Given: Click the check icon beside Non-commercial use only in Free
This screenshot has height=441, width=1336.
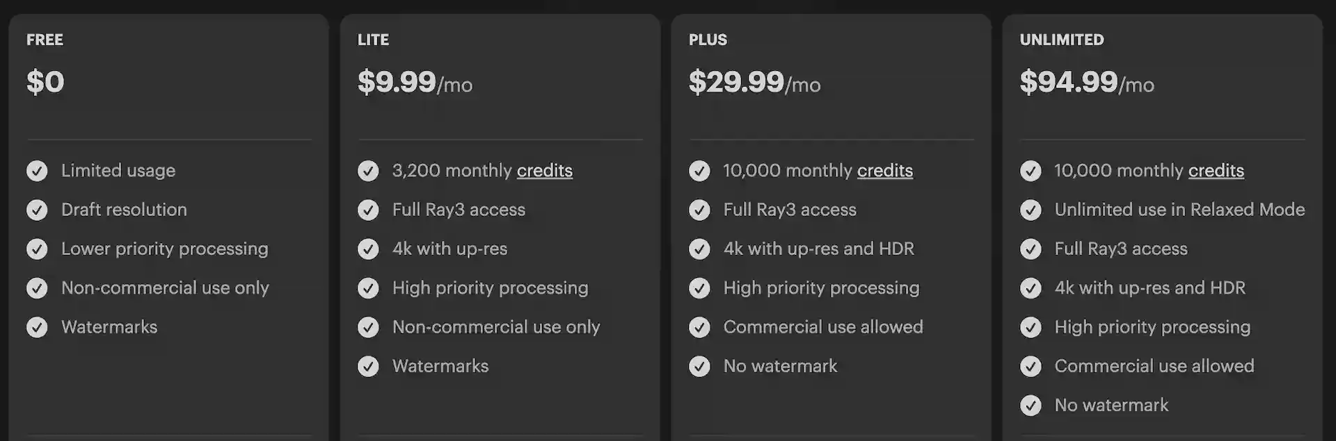Looking at the screenshot, I should coord(37,288).
